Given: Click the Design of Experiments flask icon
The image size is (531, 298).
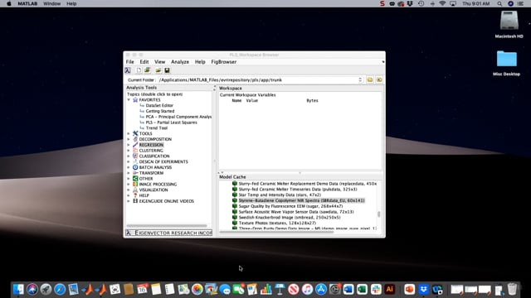Looking at the screenshot, I should (x=135, y=162).
